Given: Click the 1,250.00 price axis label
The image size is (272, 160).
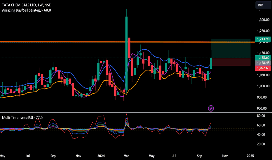Looking at the screenshot, I should (263, 31).
